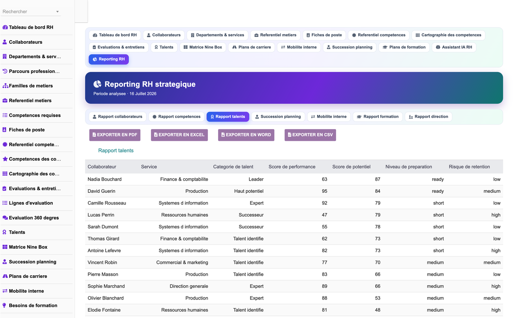Click the Parcours professionnels history icon
This screenshot has width=514, height=318.
[5, 71]
